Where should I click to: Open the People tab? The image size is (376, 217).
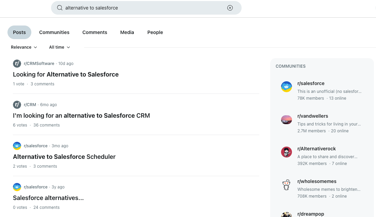click(x=155, y=32)
